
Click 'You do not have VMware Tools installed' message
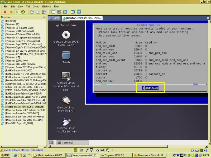(23, 150)
